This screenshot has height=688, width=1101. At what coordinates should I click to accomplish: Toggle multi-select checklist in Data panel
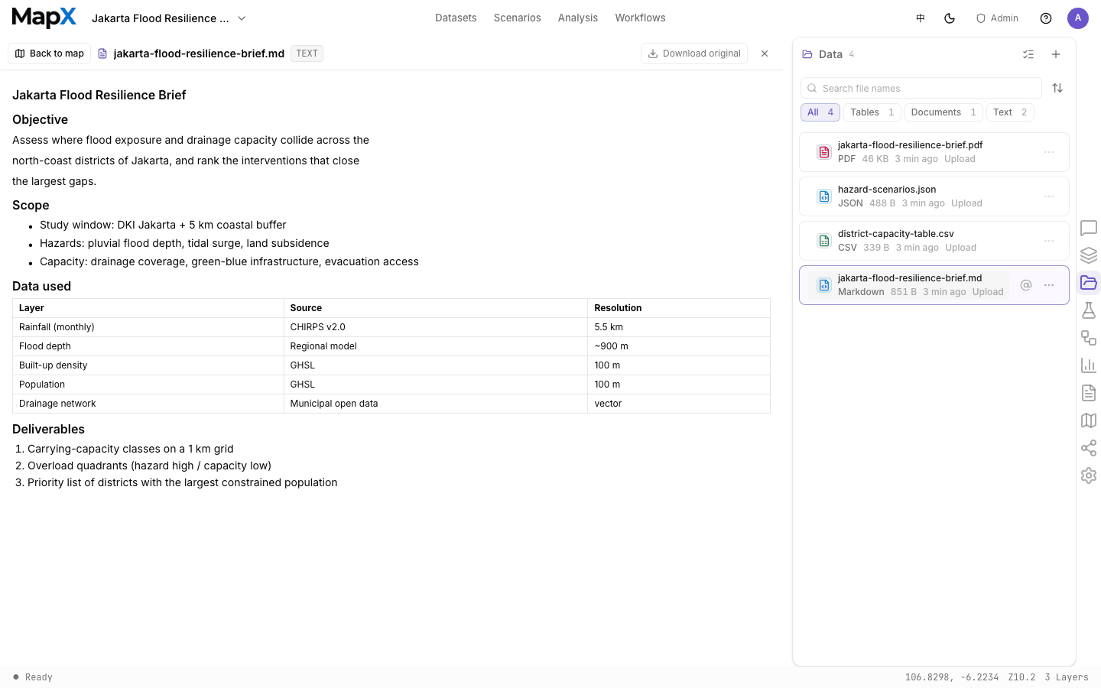click(x=1028, y=54)
